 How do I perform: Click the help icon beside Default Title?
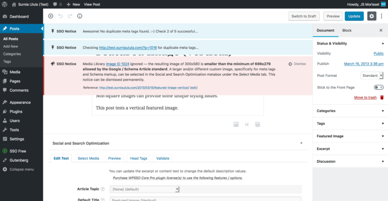(x=102, y=200)
